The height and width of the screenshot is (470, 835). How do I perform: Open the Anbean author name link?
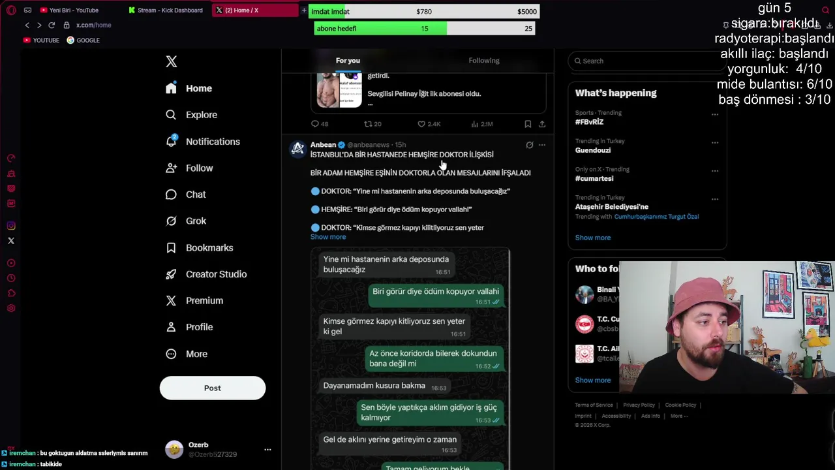(323, 145)
